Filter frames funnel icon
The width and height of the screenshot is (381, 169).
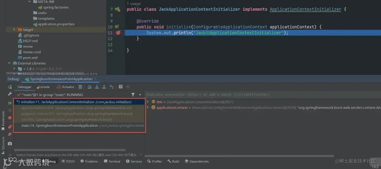[x=133, y=95]
